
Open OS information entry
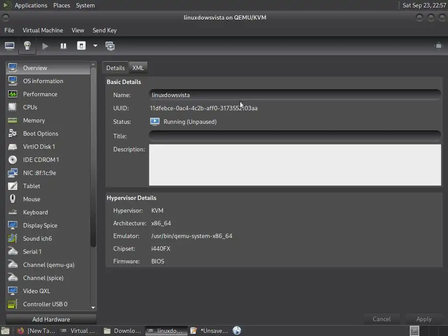tap(48, 81)
